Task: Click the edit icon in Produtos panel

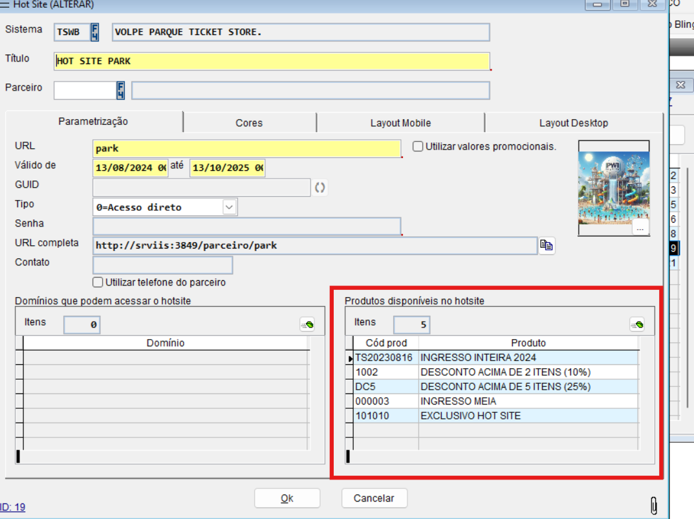Action: coord(637,325)
